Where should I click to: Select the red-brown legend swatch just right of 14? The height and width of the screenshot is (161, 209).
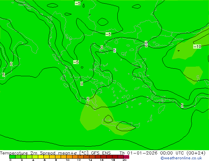92,157
